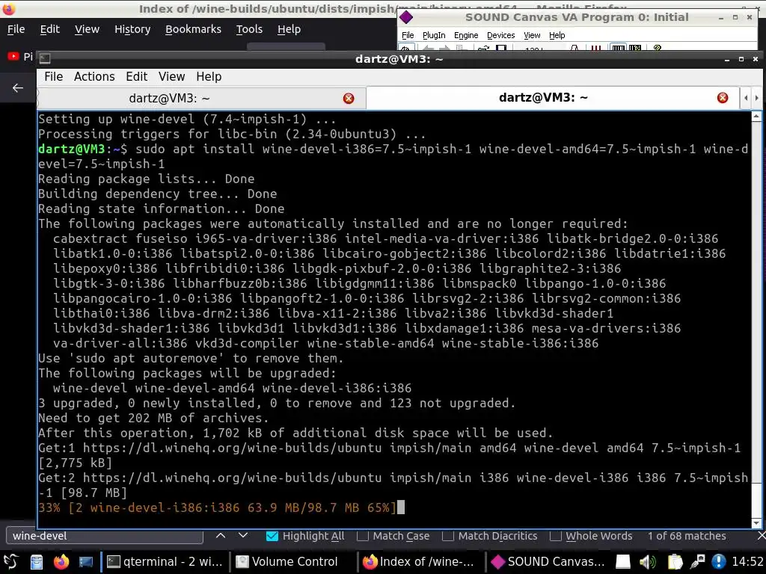
Task: Close the Firefox find bar
Action: click(761, 536)
